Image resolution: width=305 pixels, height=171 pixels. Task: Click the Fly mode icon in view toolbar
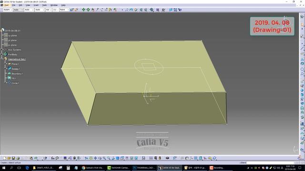coord(86,158)
